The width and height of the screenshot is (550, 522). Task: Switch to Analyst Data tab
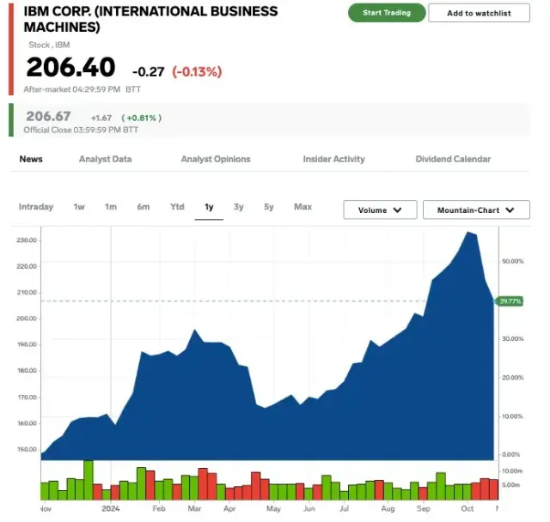pyautogui.click(x=105, y=159)
